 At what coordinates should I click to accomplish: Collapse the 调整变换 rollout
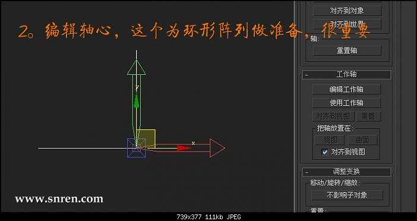click(x=307, y=172)
